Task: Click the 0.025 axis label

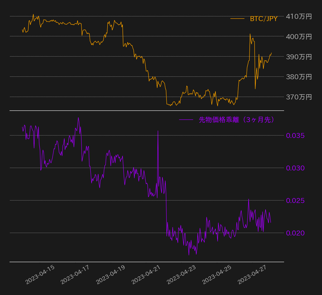Action: (295, 200)
